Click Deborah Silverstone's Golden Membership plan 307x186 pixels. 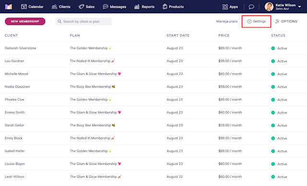point(91,48)
